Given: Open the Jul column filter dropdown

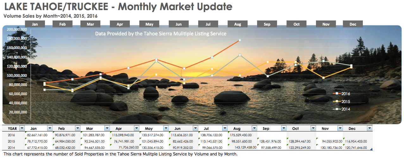Looking at the screenshot, I should (x=225, y=128).
